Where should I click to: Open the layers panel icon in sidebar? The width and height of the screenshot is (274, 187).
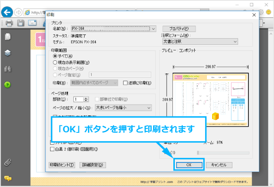point(8,53)
